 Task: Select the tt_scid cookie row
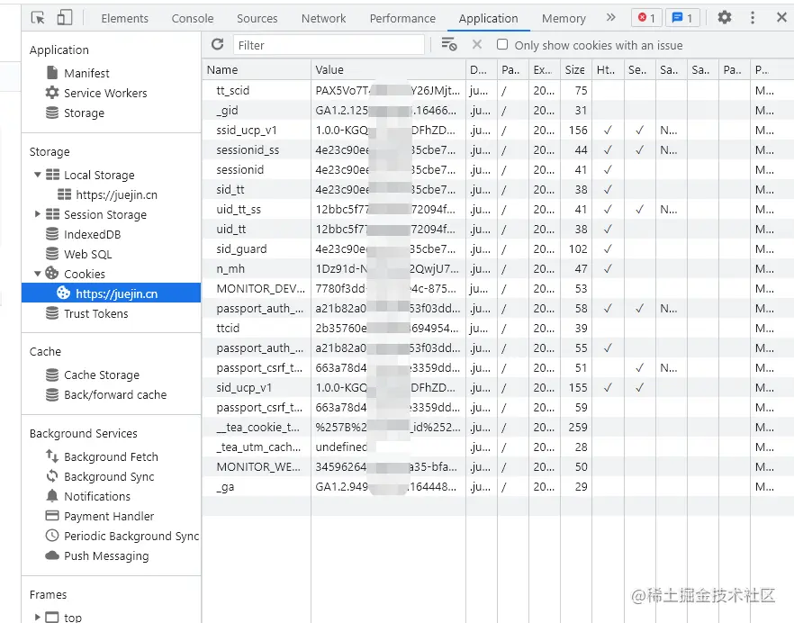498,91
